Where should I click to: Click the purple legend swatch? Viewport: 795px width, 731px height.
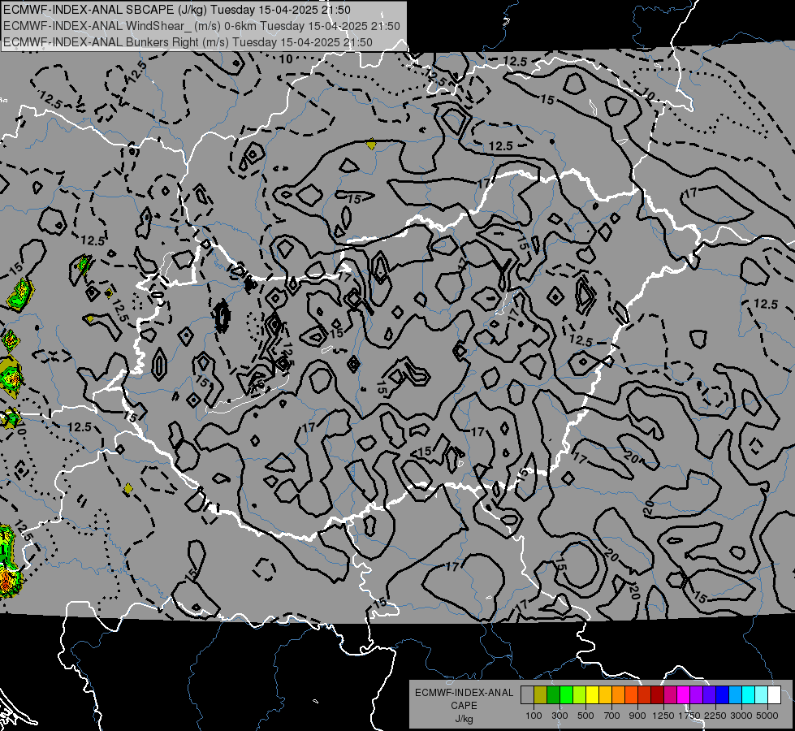697,694
